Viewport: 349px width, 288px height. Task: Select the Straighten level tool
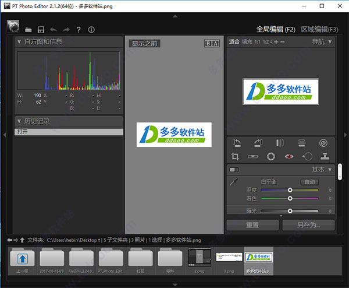coord(253,156)
